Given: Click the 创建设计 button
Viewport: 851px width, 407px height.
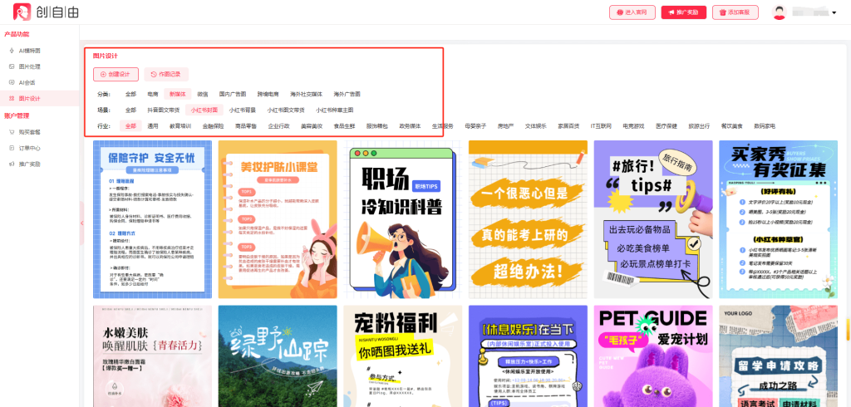Looking at the screenshot, I should 116,74.
